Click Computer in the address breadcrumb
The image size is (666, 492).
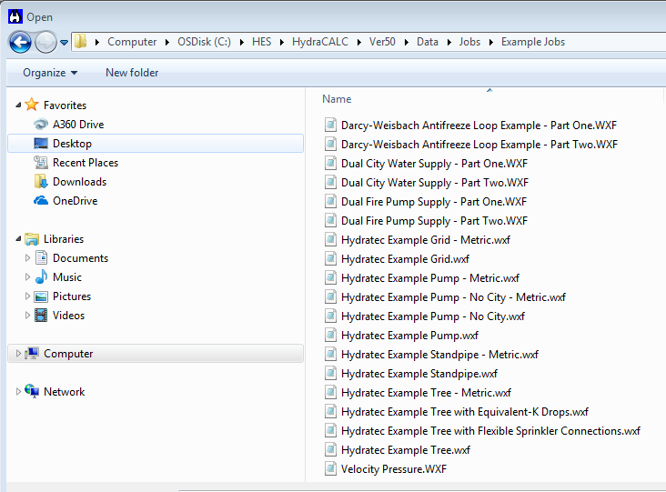click(x=132, y=42)
